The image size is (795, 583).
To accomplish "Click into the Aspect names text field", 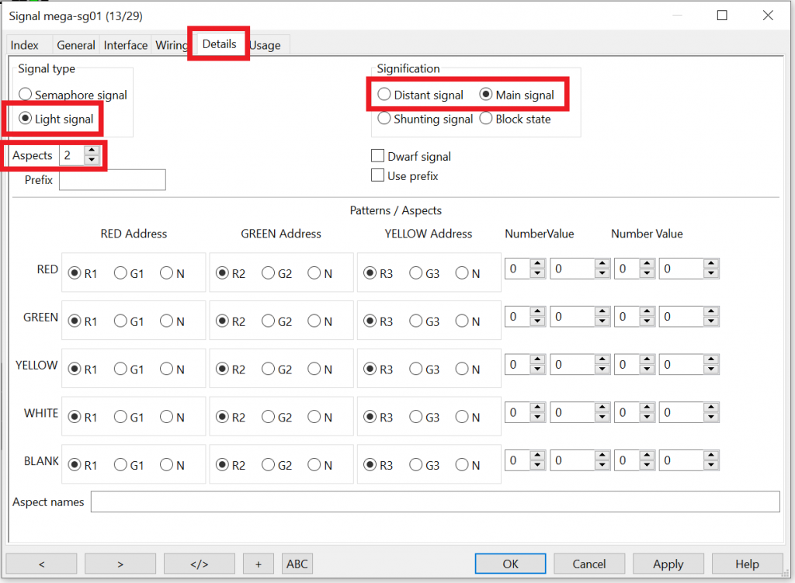I will click(x=435, y=502).
